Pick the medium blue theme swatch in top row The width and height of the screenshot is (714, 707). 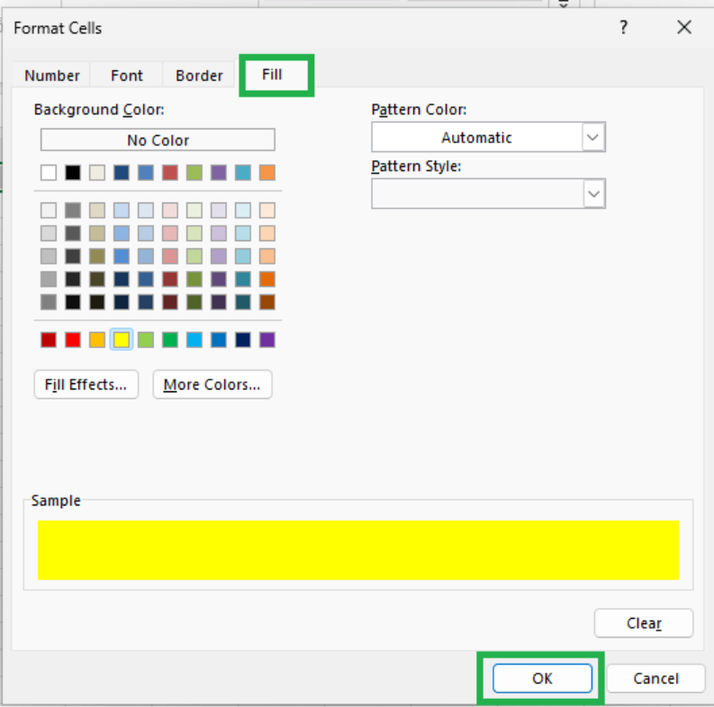tap(146, 173)
